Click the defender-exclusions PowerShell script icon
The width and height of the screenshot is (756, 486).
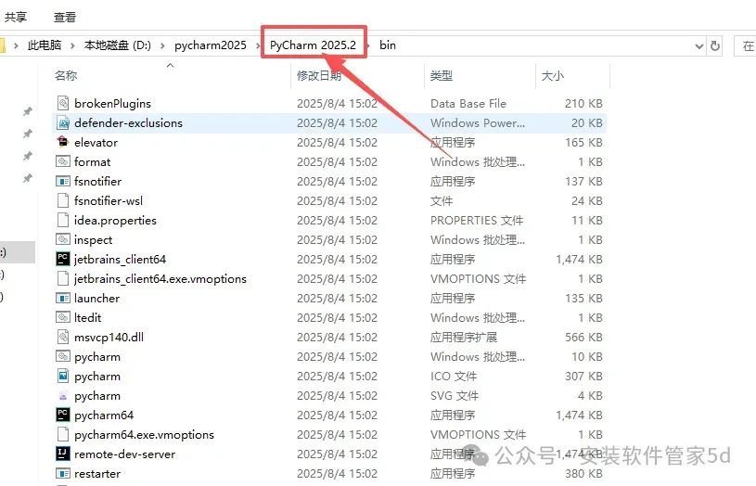point(63,123)
